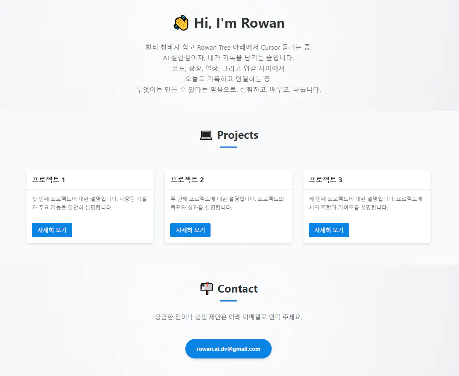Click the line mentioning Rowan Tree and Cursor
This screenshot has width=459, height=376.
[x=228, y=47]
